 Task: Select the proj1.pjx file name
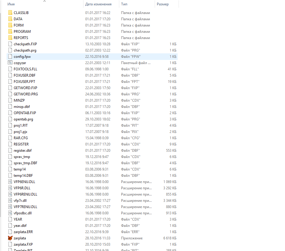pos(20,132)
